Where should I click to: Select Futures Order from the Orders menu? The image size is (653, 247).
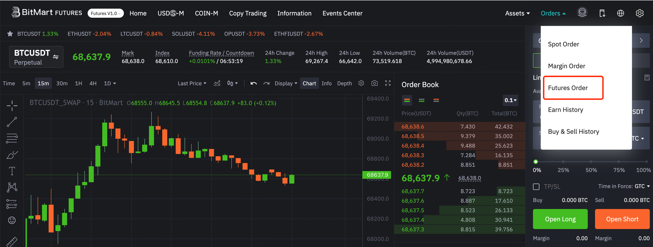[568, 88]
